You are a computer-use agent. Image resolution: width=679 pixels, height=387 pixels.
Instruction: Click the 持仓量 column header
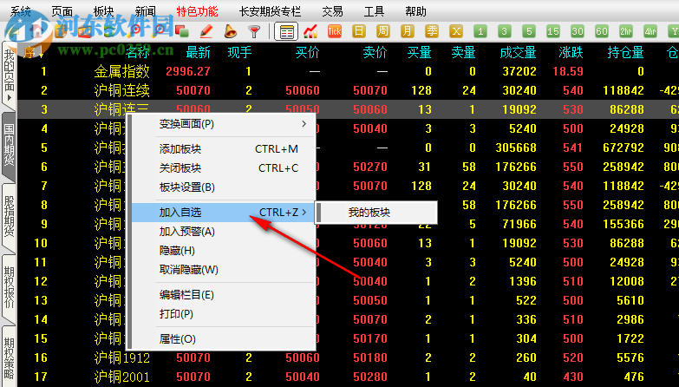click(625, 52)
